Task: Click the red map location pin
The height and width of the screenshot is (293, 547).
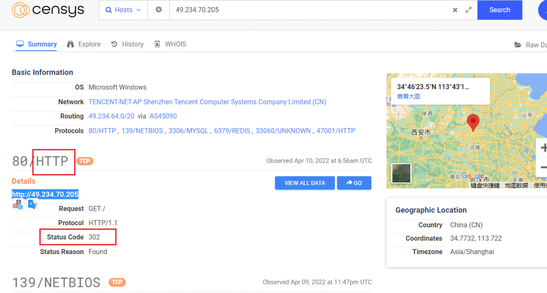Action: pos(473,122)
